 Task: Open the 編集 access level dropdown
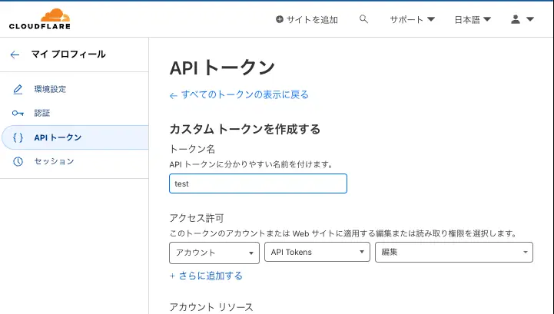(453, 252)
